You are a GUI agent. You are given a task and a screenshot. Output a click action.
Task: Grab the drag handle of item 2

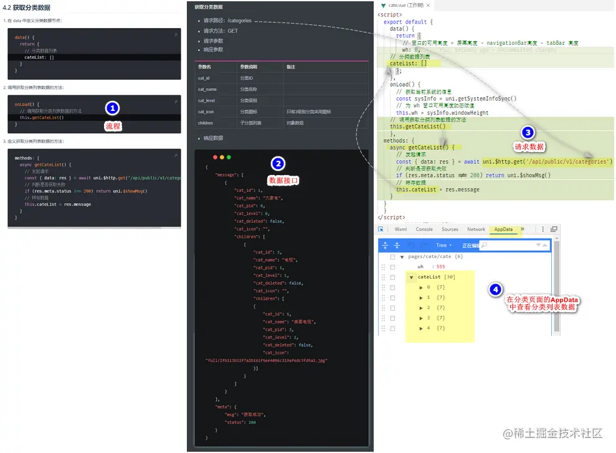point(383,308)
